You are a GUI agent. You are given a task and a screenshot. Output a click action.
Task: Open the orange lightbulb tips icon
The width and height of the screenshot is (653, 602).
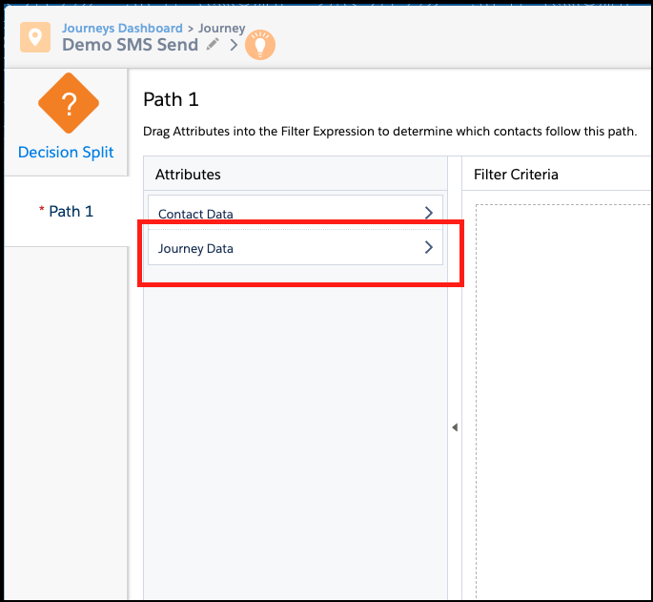point(260,45)
